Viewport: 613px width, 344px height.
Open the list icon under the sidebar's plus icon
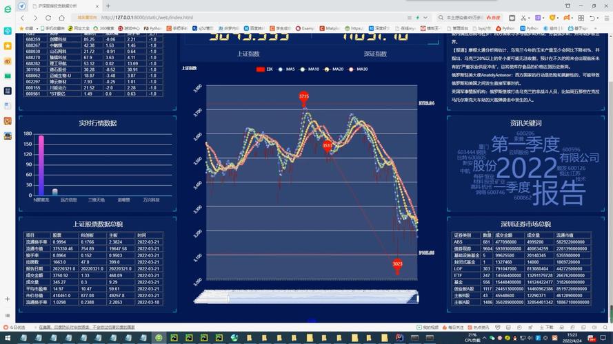coord(8,315)
